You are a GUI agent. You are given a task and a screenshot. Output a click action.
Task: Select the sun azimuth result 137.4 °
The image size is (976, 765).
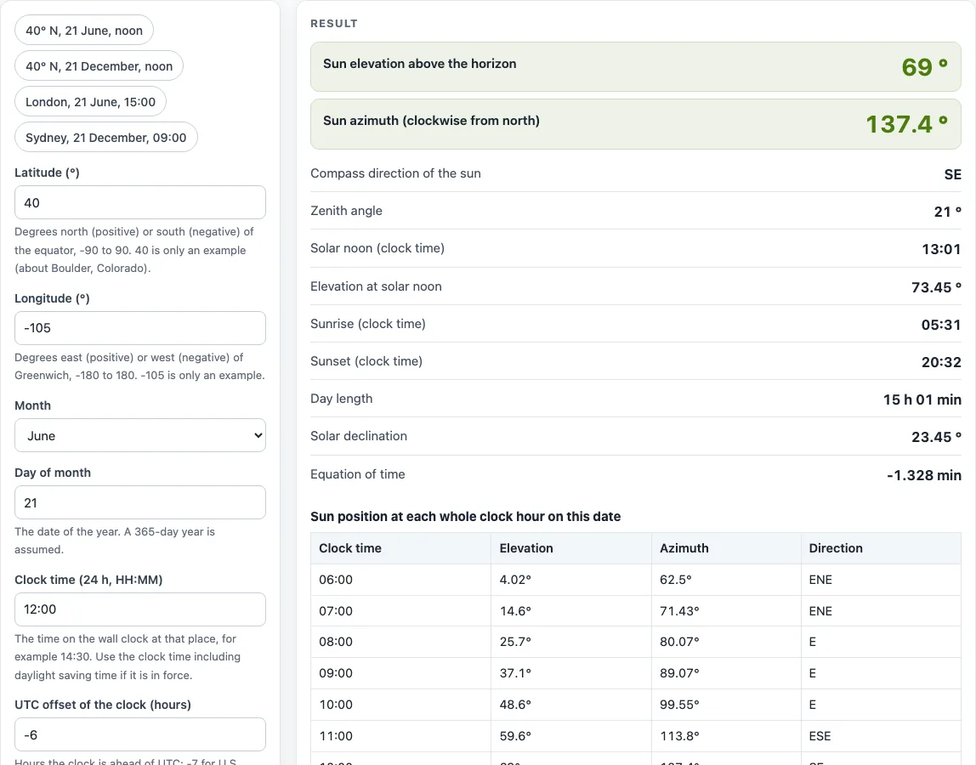pos(907,124)
